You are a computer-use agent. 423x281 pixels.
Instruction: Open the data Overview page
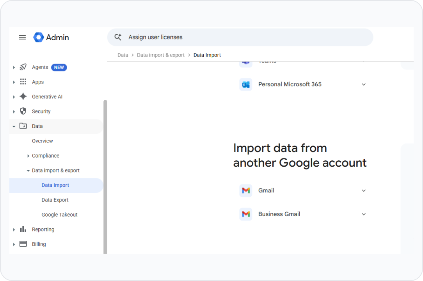(x=43, y=141)
